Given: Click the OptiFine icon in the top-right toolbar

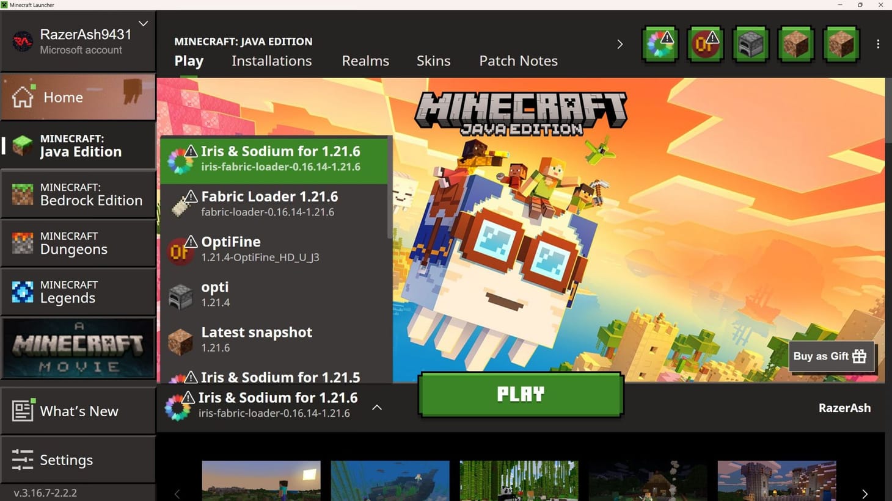Looking at the screenshot, I should click(706, 44).
